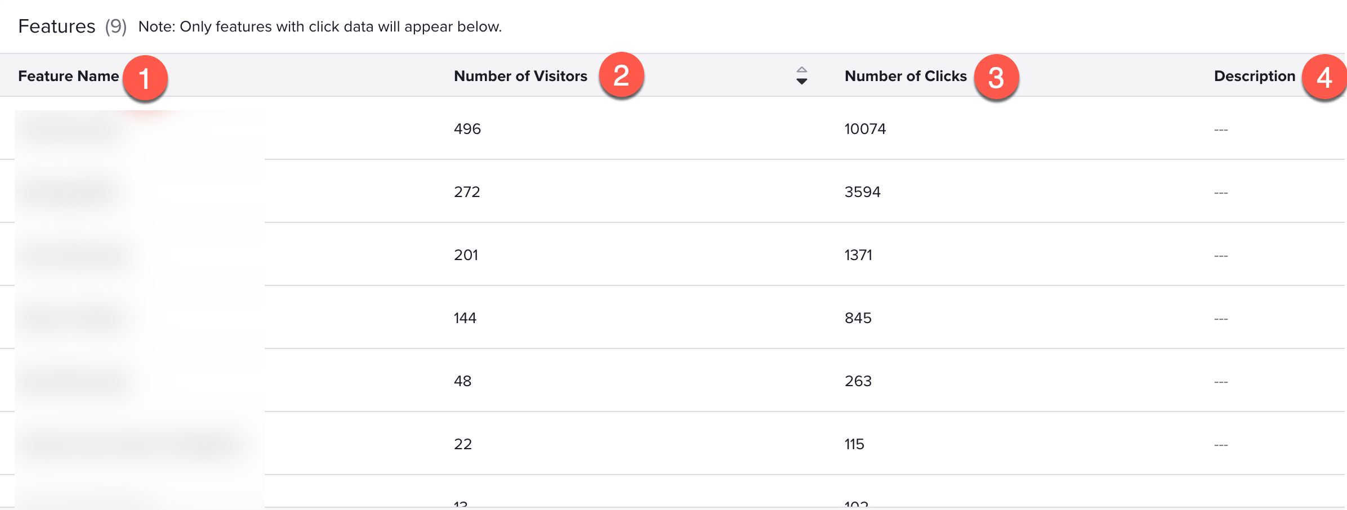Click the Description column header
The width and height of the screenshot is (1347, 510).
tap(1255, 76)
